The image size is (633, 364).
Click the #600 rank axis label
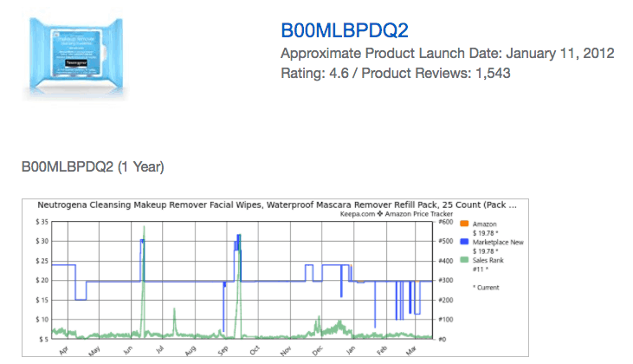click(445, 222)
